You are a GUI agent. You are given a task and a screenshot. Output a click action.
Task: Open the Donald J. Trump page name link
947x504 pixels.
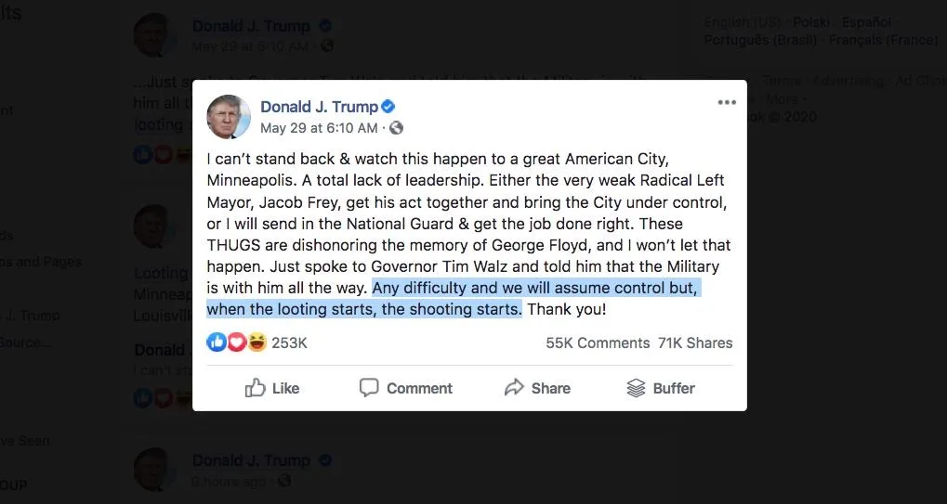pos(319,108)
